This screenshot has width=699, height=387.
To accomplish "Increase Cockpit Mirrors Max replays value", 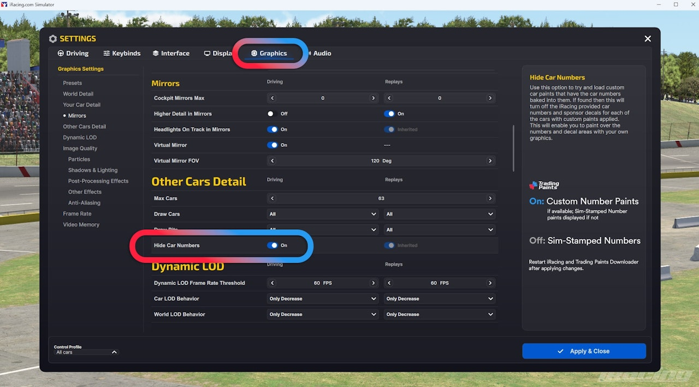I will tap(490, 98).
